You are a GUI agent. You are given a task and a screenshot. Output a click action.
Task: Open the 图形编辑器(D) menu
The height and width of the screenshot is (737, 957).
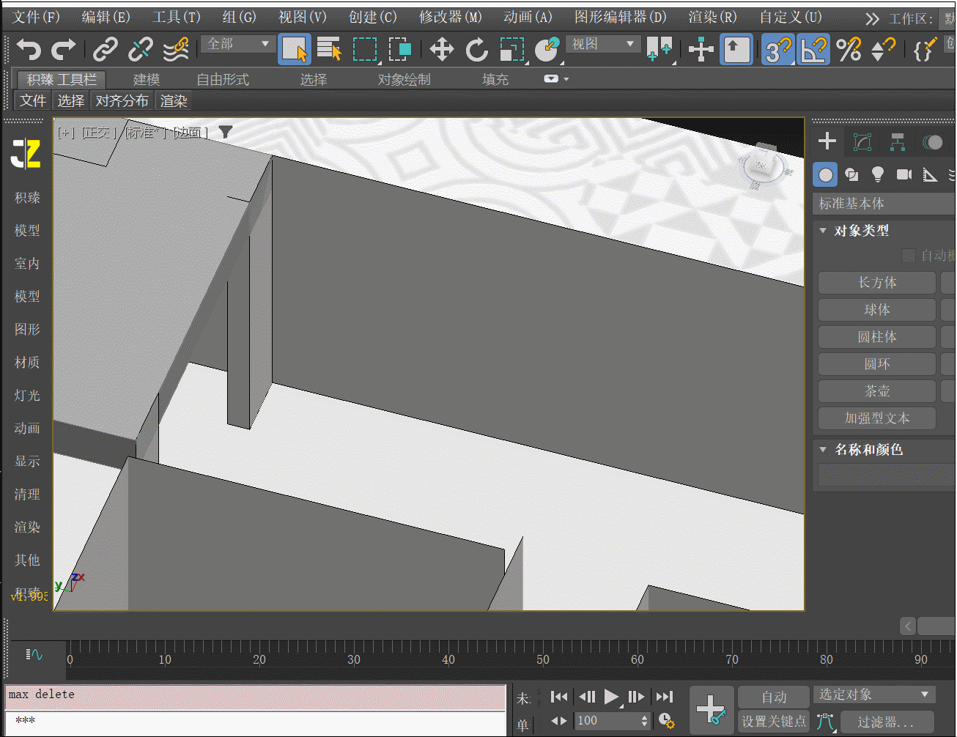tap(620, 18)
